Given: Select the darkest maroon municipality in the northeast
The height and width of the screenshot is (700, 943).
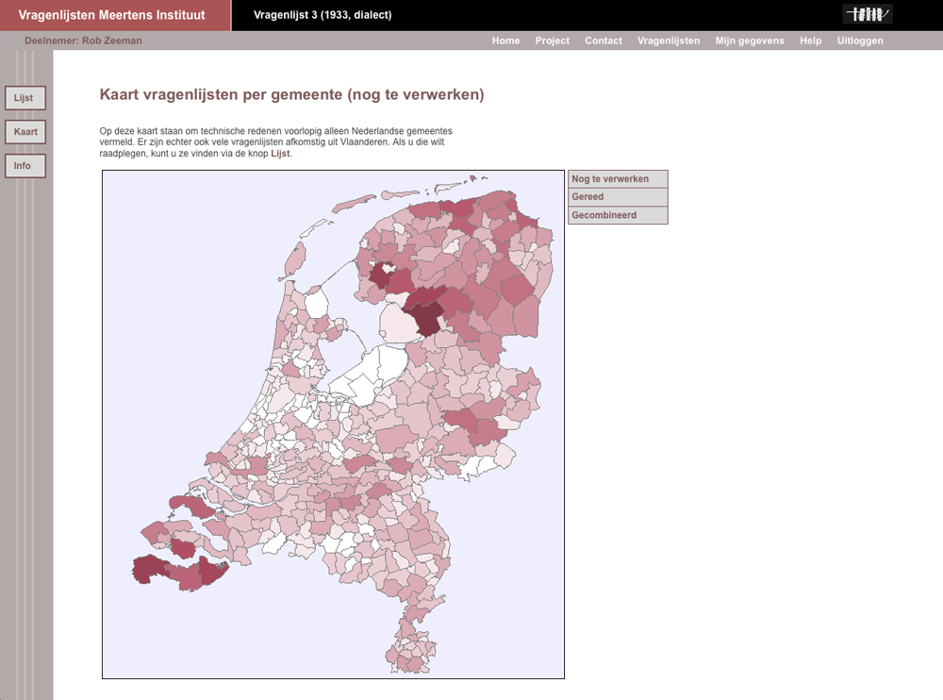Looking at the screenshot, I should 427,319.
